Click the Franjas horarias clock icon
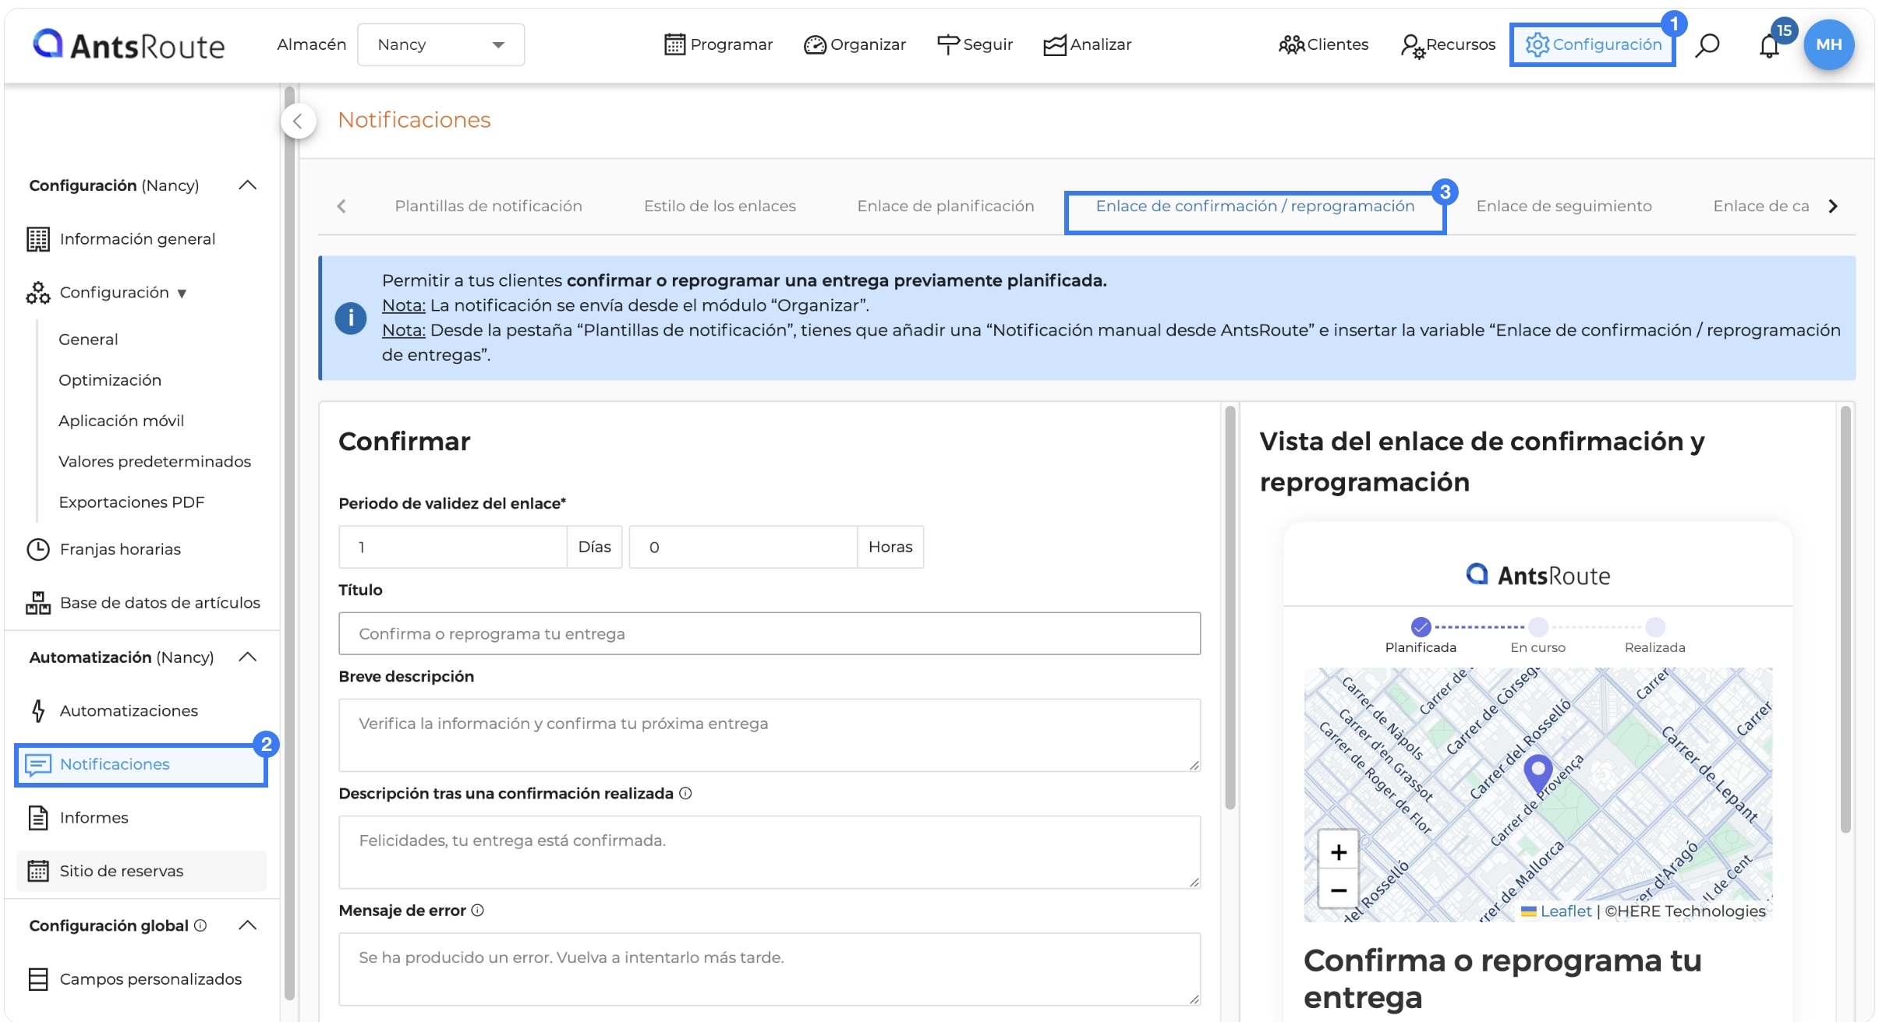 [38, 549]
